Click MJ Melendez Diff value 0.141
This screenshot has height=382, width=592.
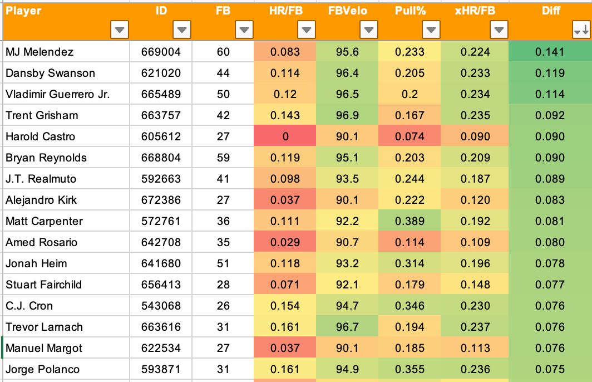coord(550,51)
